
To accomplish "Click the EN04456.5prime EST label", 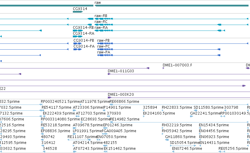I will click(x=214, y=131).
